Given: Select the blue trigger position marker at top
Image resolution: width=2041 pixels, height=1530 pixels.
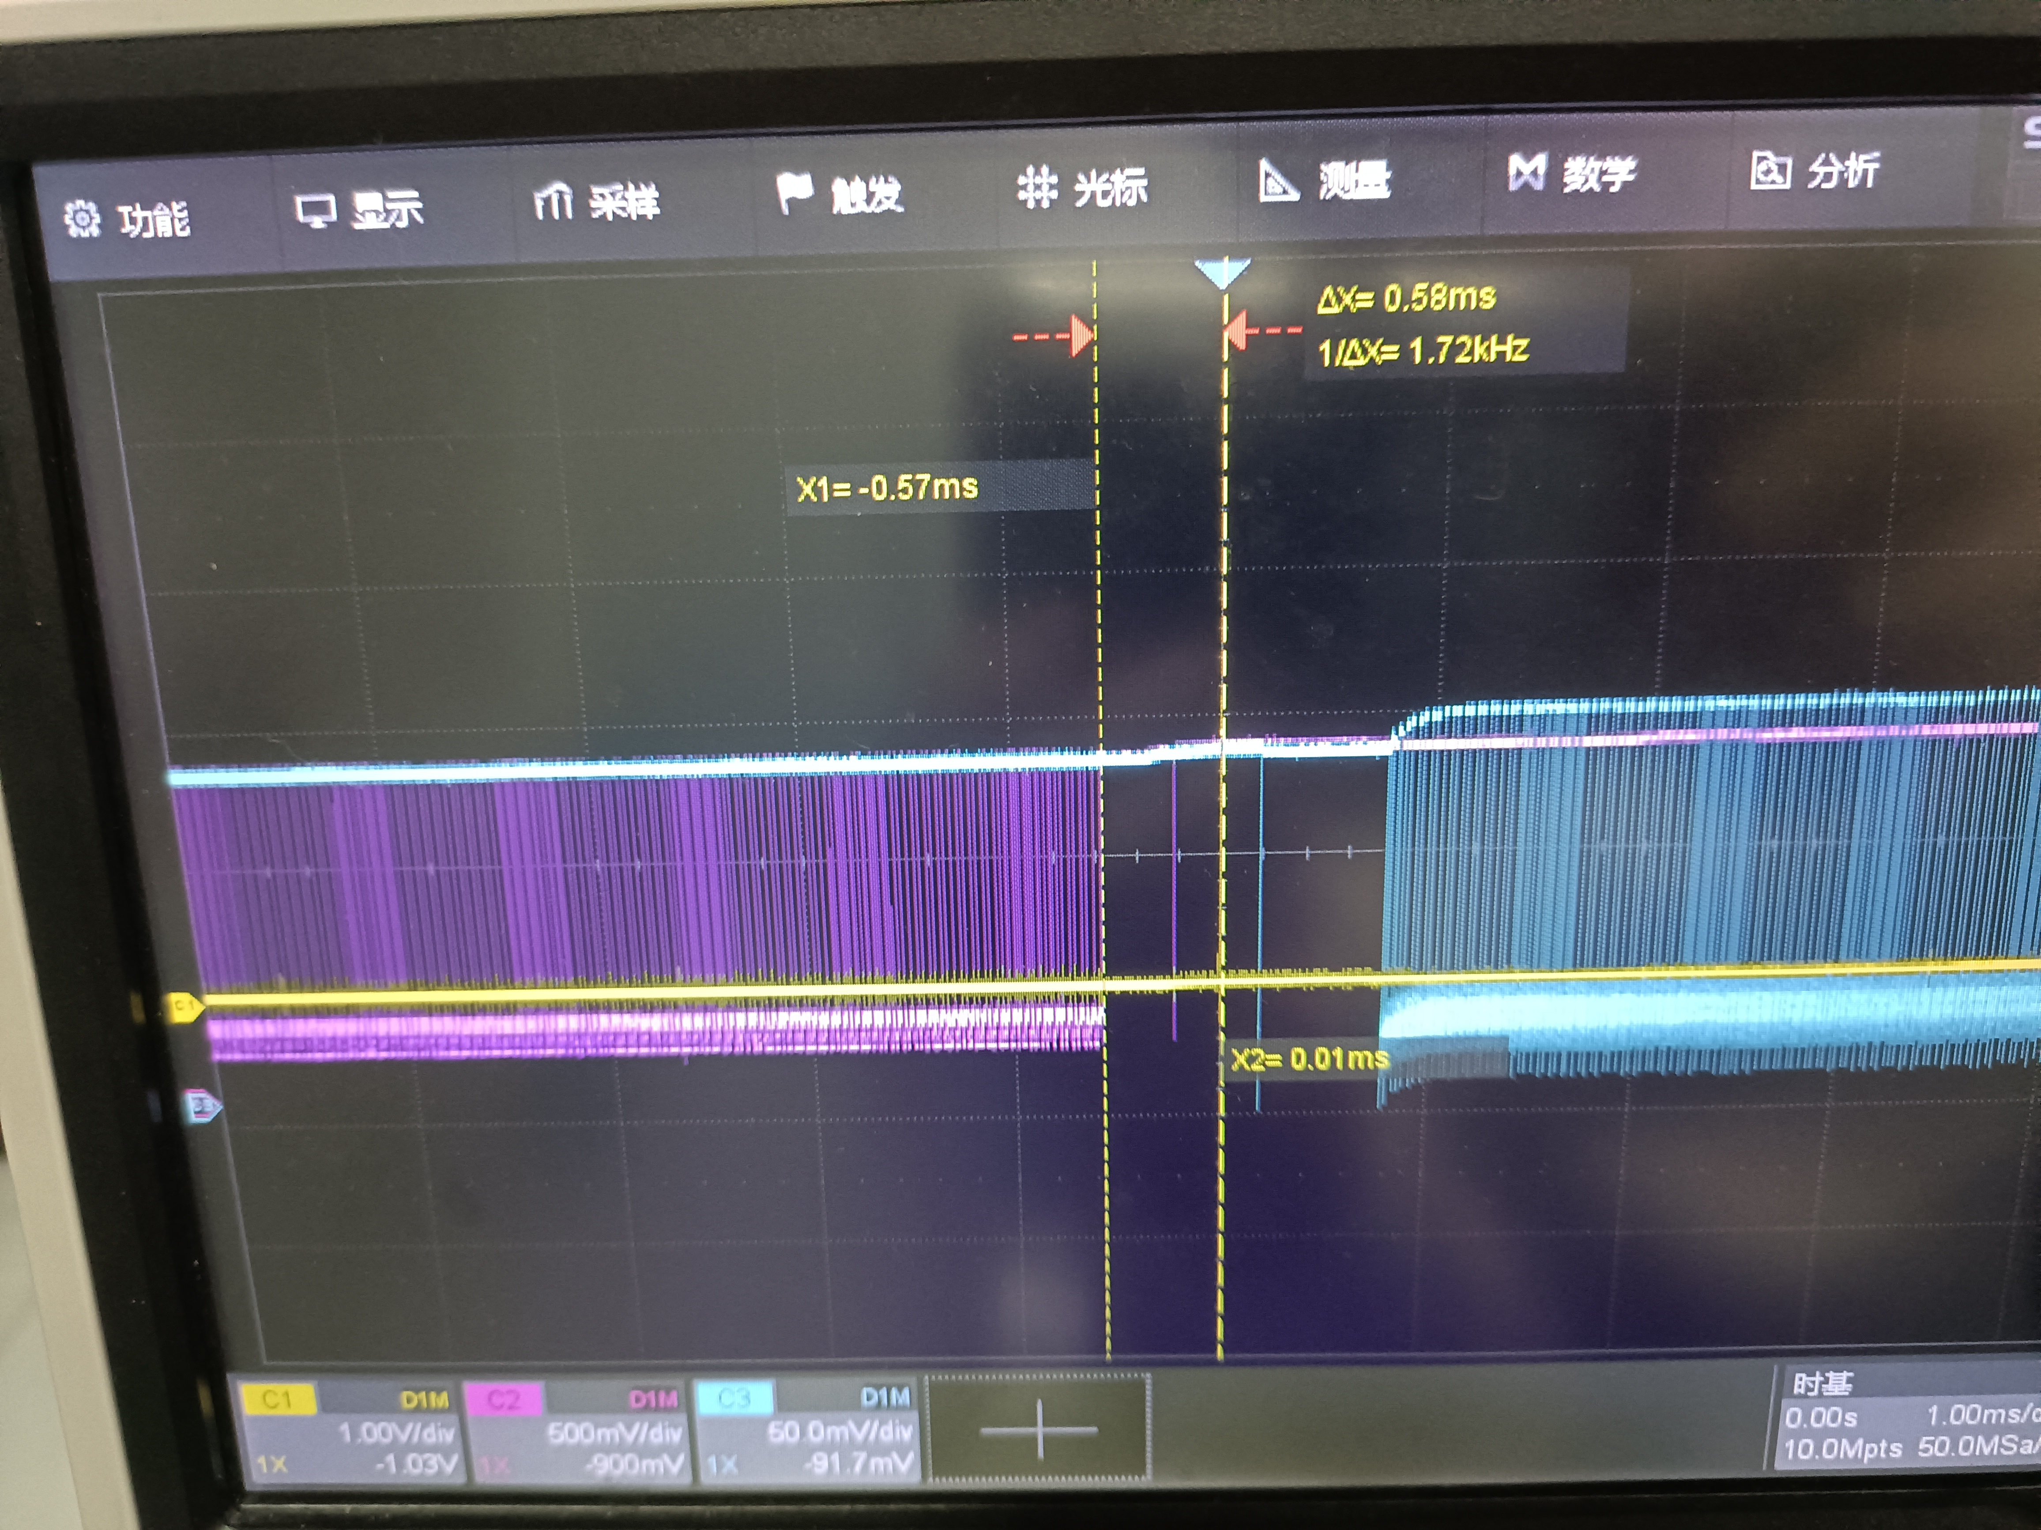Looking at the screenshot, I should [1223, 274].
